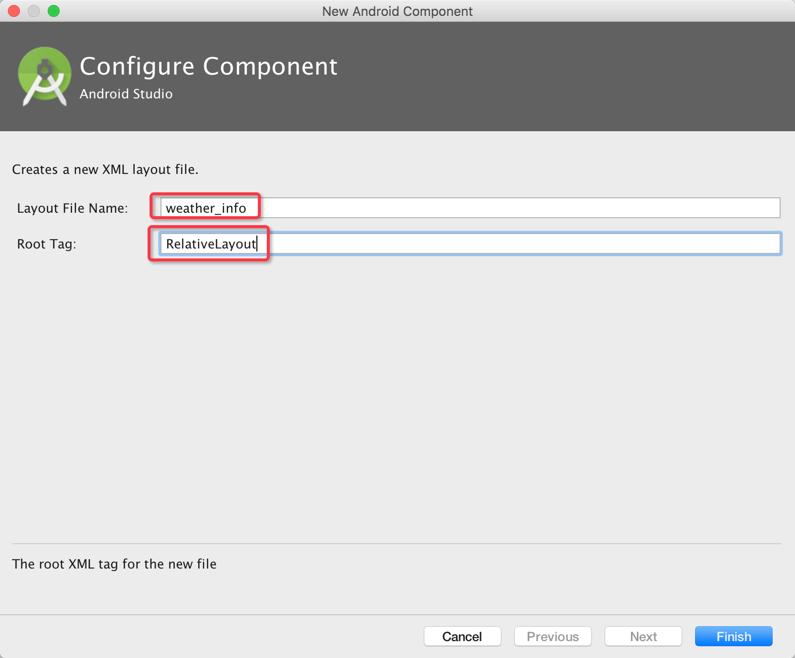Viewport: 795px width, 658px height.
Task: Minimize the dialog with the yellow button
Action: [34, 11]
